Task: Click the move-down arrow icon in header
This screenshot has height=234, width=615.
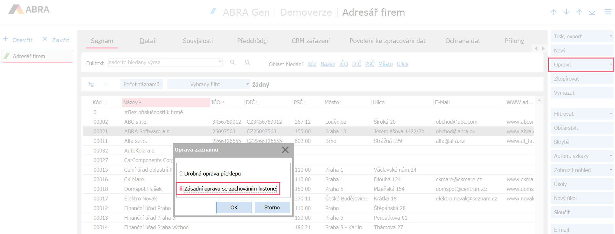Action: click(x=566, y=12)
